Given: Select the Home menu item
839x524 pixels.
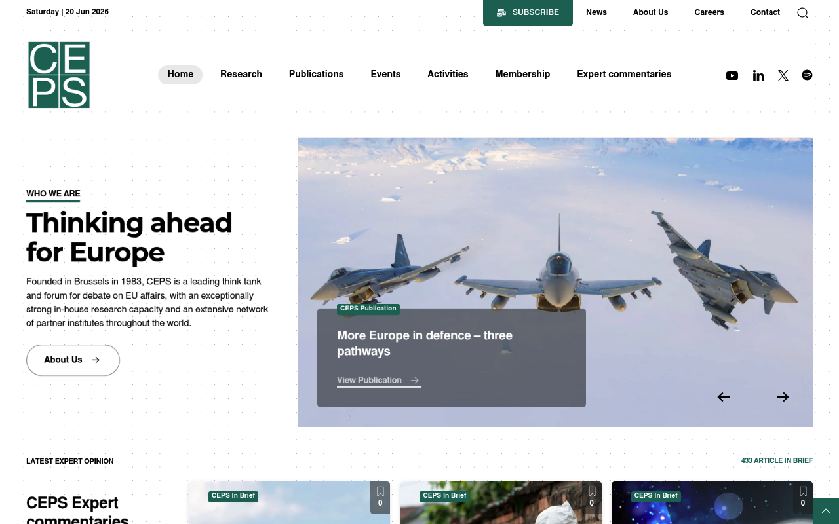Looking at the screenshot, I should (180, 75).
